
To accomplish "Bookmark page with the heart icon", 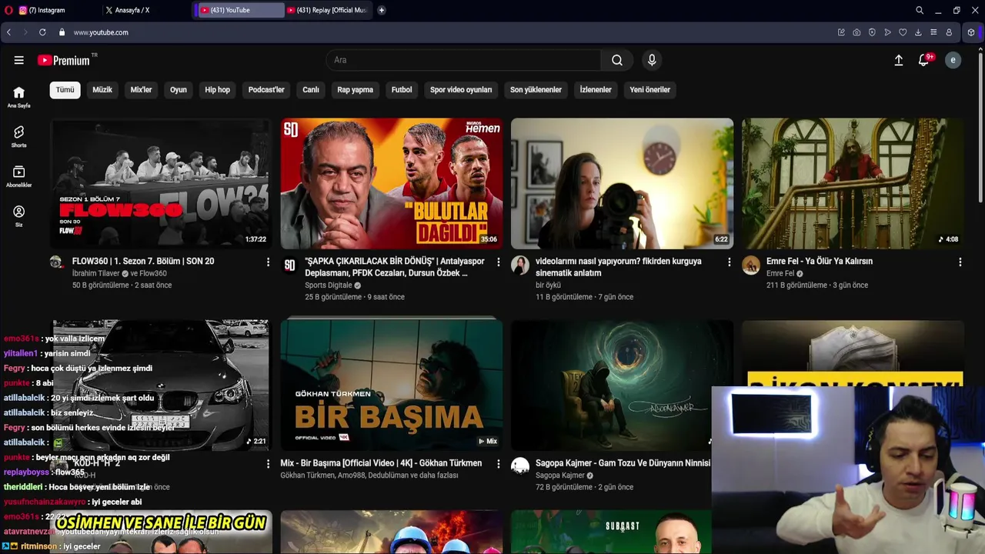I will tap(903, 32).
